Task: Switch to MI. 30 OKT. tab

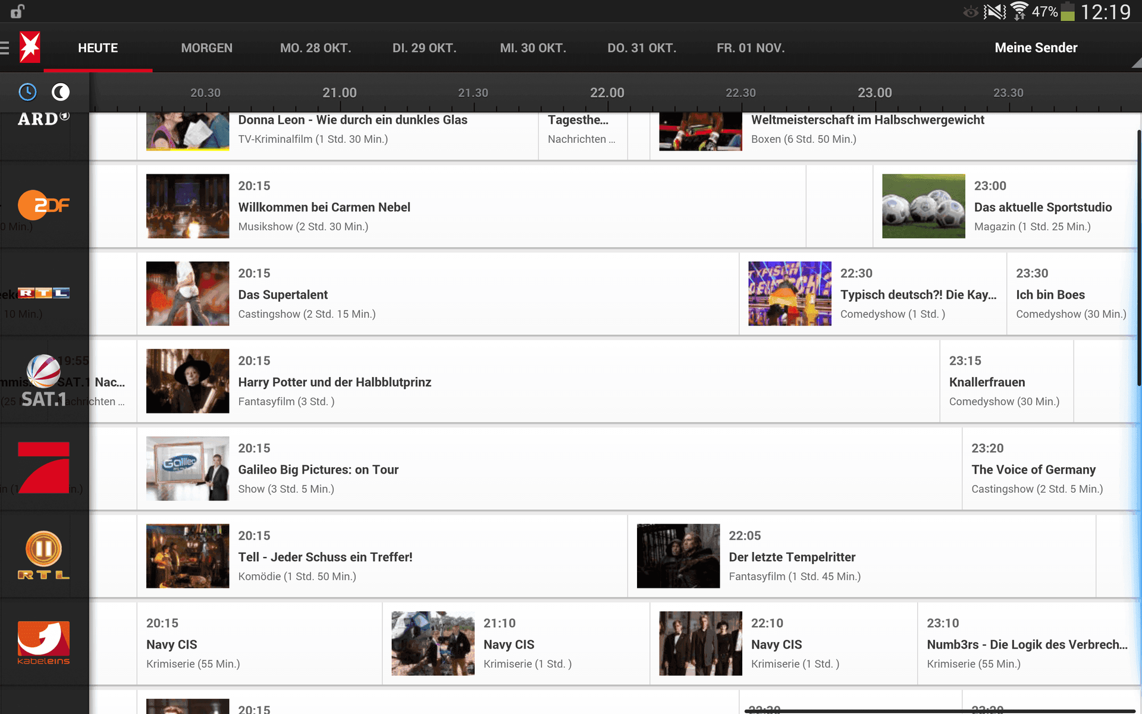Action: [x=533, y=48]
